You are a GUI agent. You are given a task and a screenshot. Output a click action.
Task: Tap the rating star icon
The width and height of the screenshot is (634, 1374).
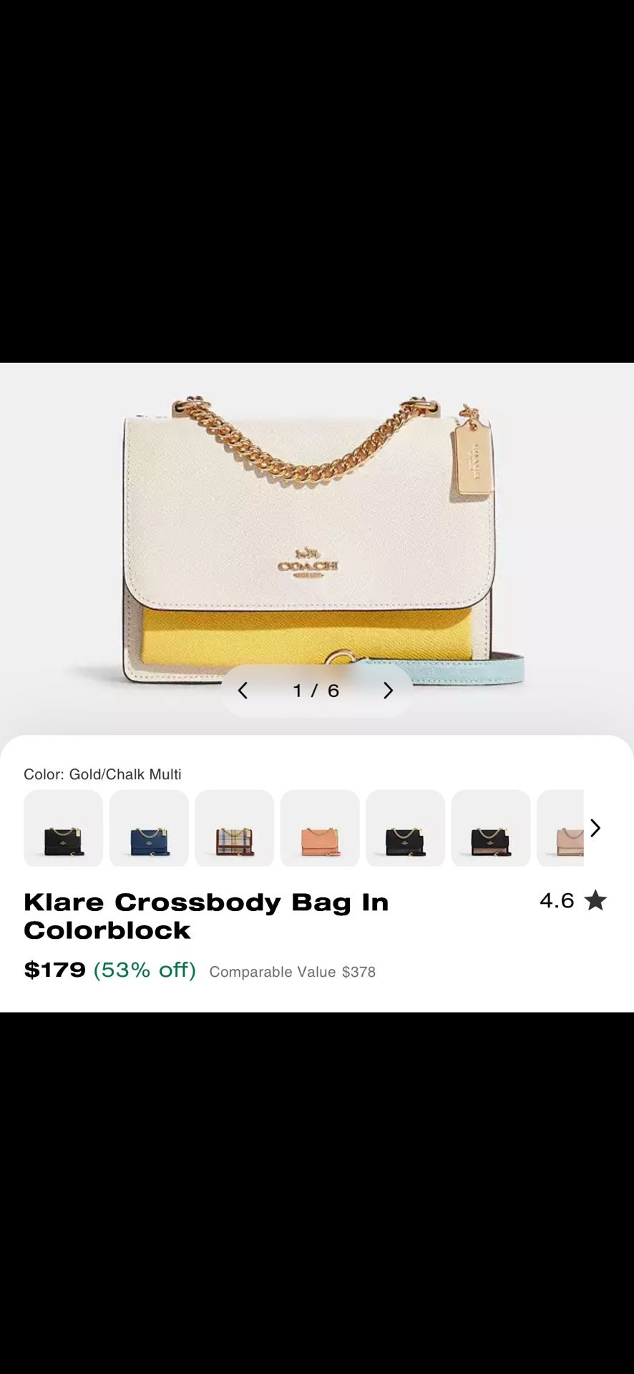click(x=595, y=900)
